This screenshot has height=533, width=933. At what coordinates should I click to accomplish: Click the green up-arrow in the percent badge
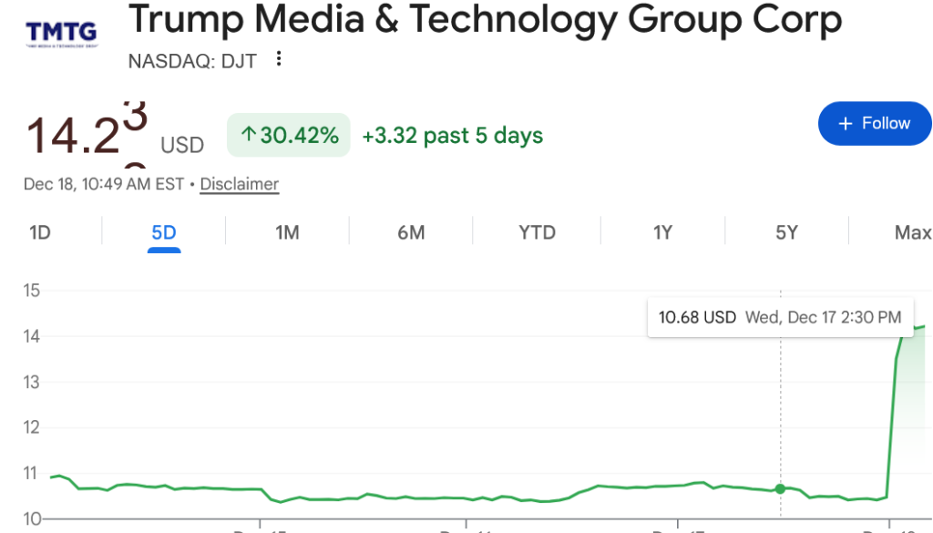[x=248, y=136]
